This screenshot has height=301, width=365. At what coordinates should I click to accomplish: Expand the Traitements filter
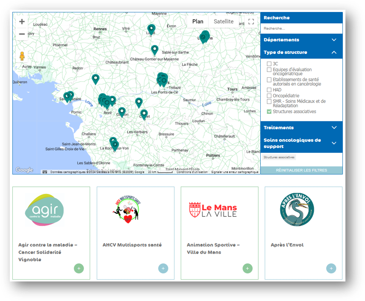[x=301, y=127]
